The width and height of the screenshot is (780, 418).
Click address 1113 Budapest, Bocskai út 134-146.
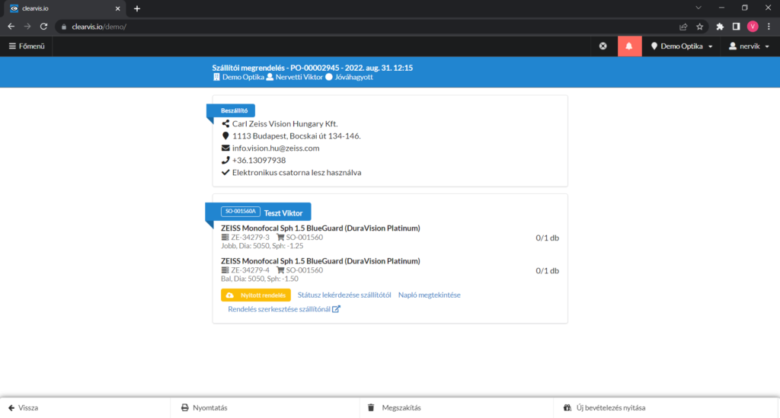(296, 136)
